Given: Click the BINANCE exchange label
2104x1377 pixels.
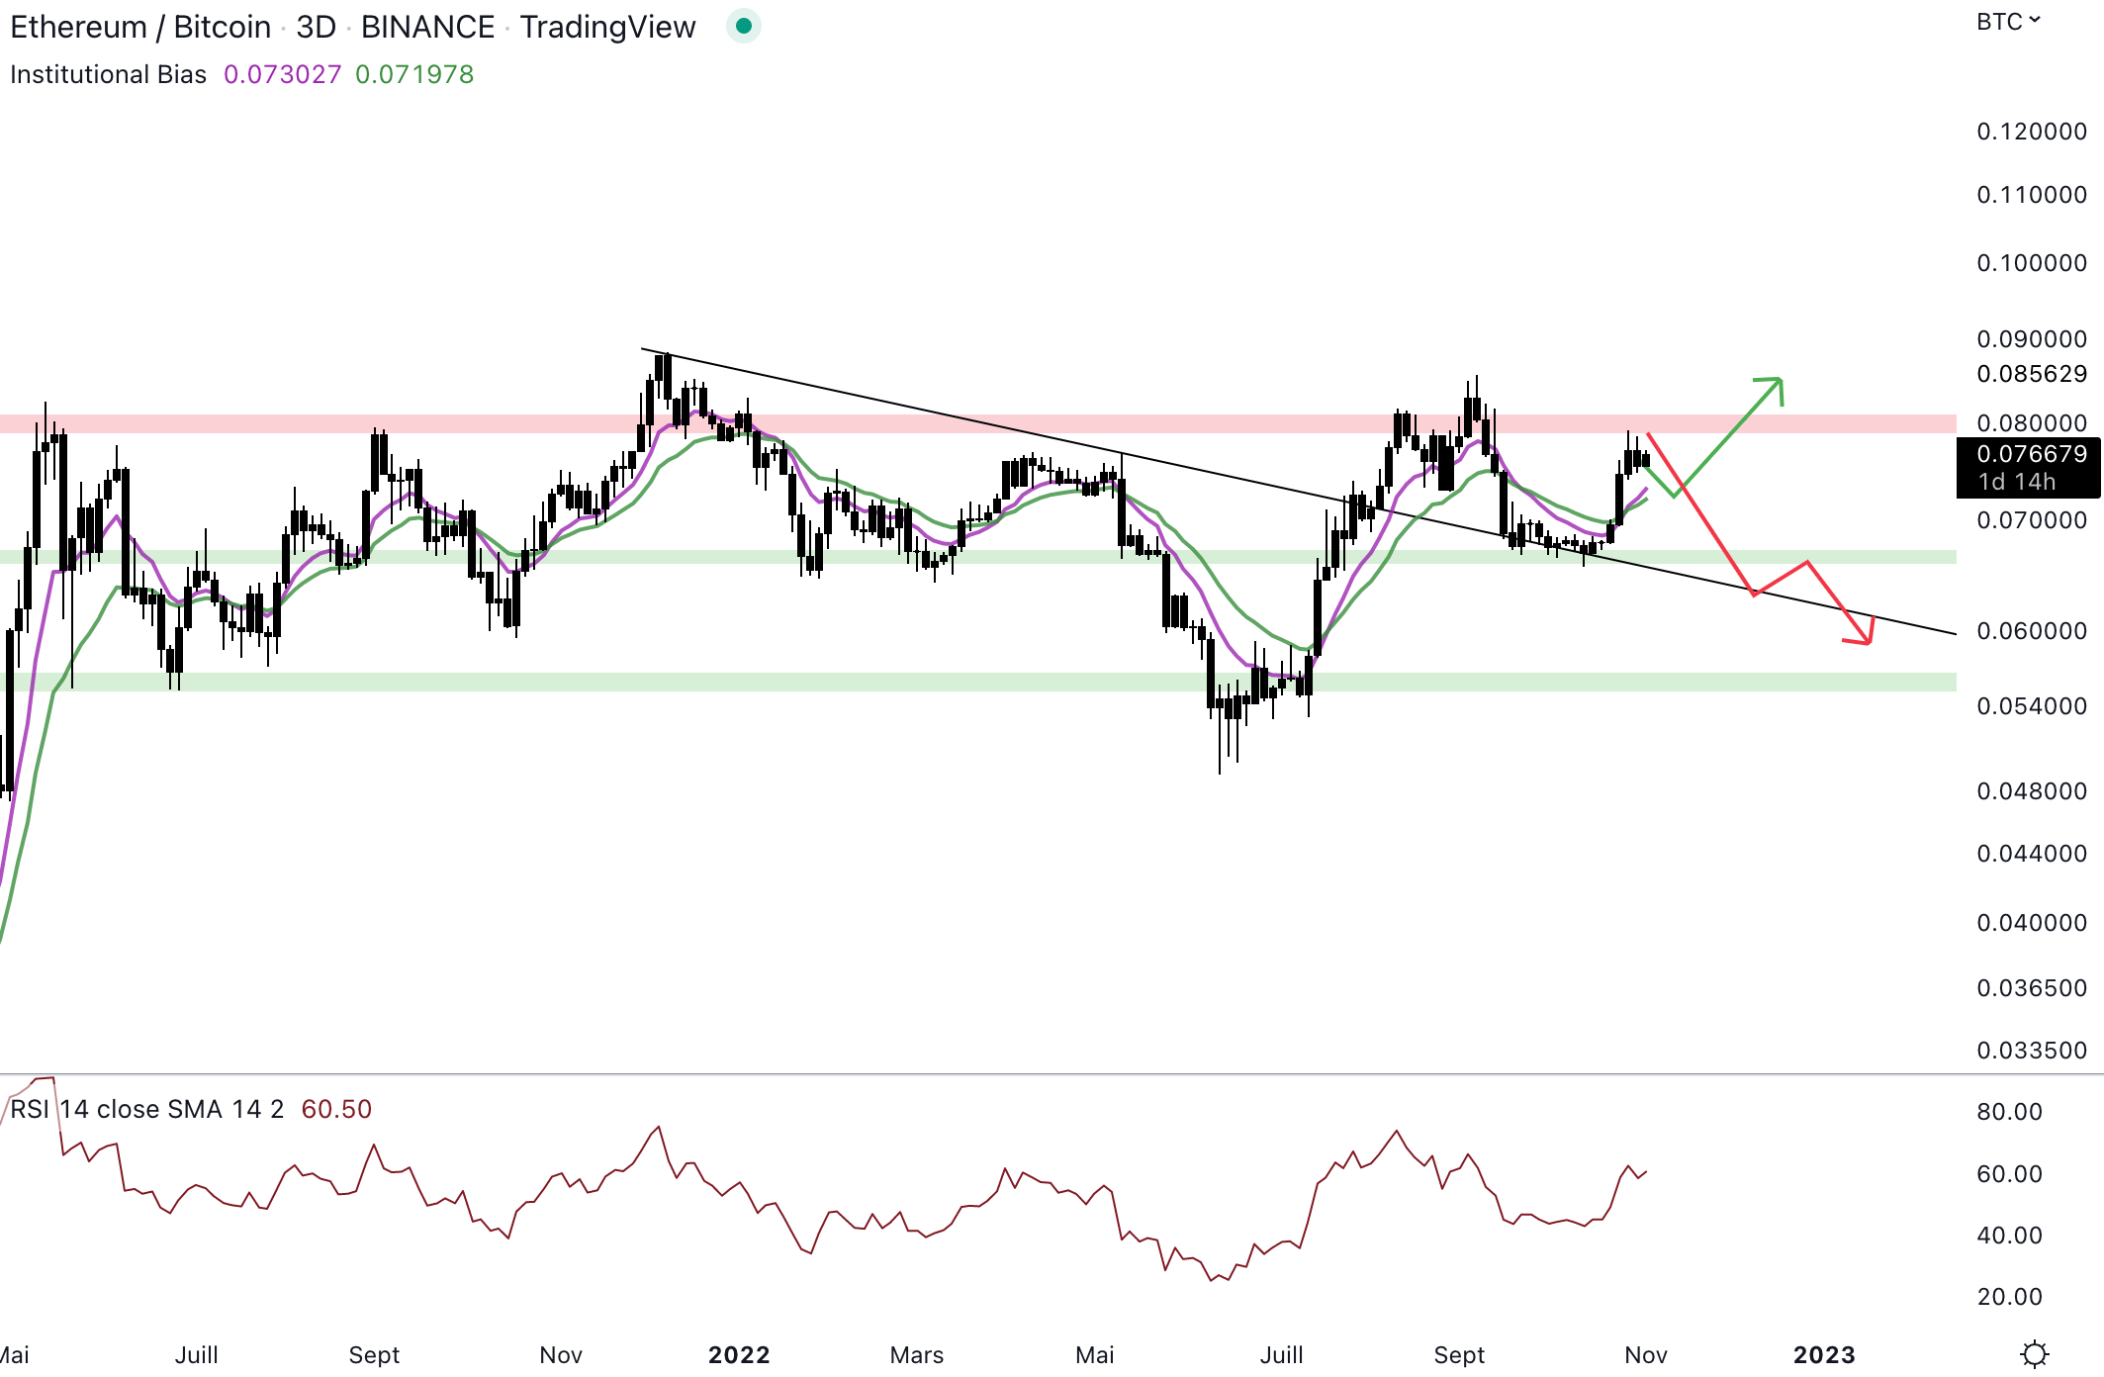Looking at the screenshot, I should coord(427,27).
